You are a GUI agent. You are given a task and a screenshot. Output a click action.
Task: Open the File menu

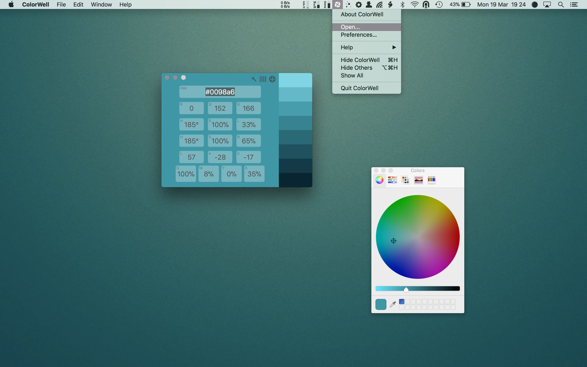[x=61, y=4]
